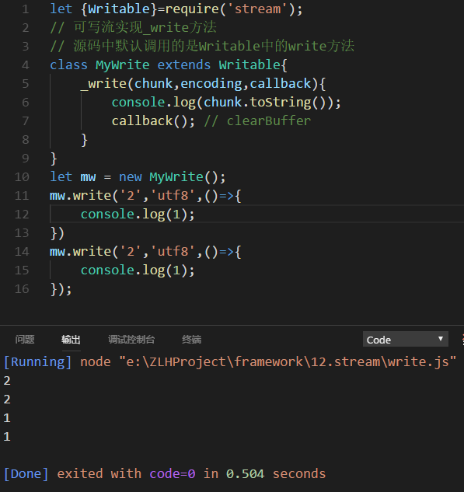Click the write.js file path in the output

[x=288, y=362]
